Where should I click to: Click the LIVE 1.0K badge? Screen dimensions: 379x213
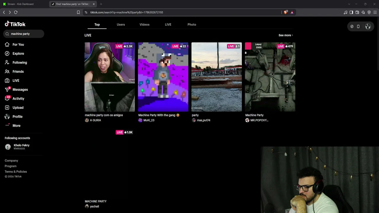[x=124, y=132]
